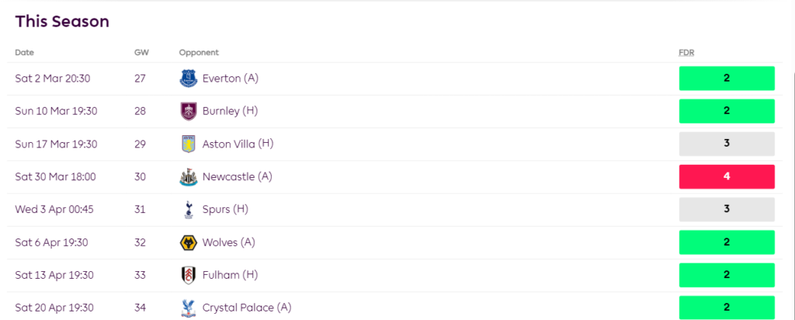Click the green FDR badge for Everton
This screenshot has width=795, height=320.
point(727,78)
